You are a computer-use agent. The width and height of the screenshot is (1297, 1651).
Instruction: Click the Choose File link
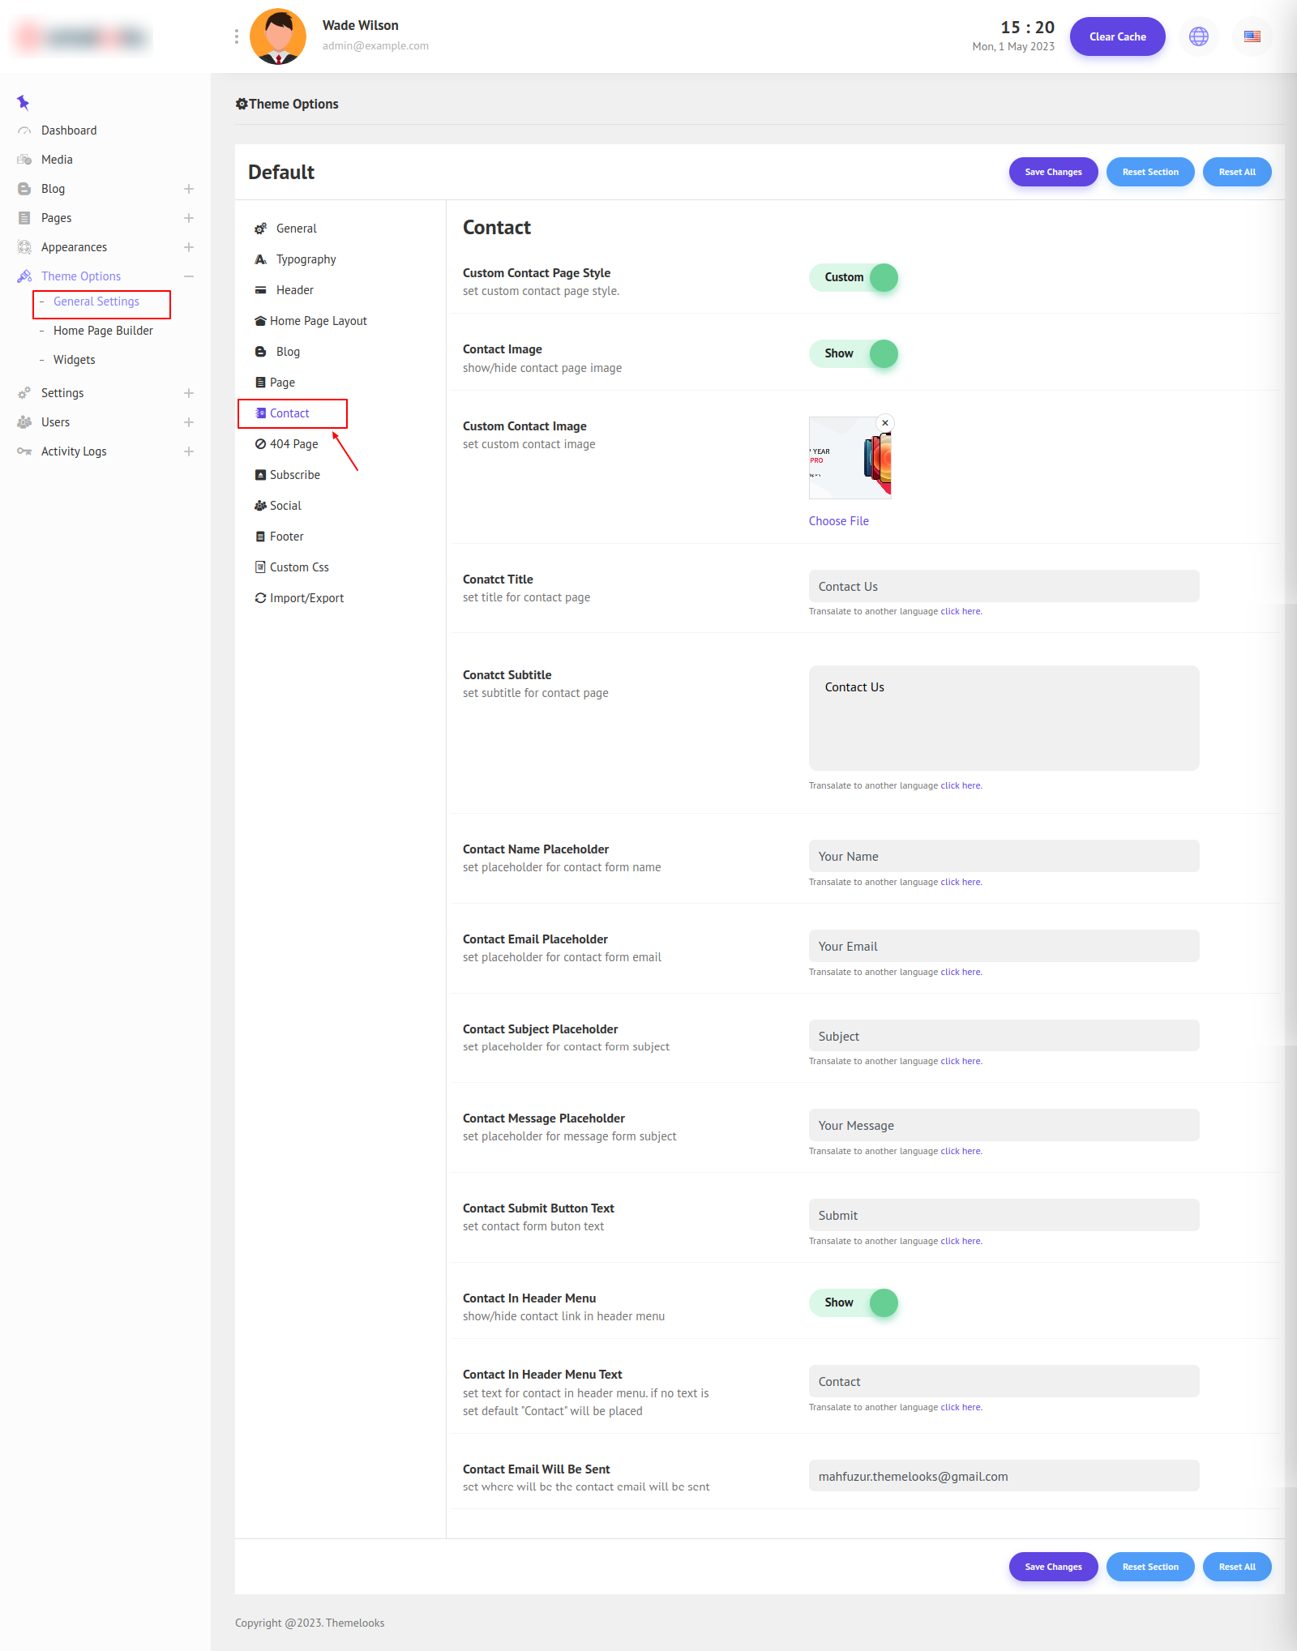tap(838, 521)
